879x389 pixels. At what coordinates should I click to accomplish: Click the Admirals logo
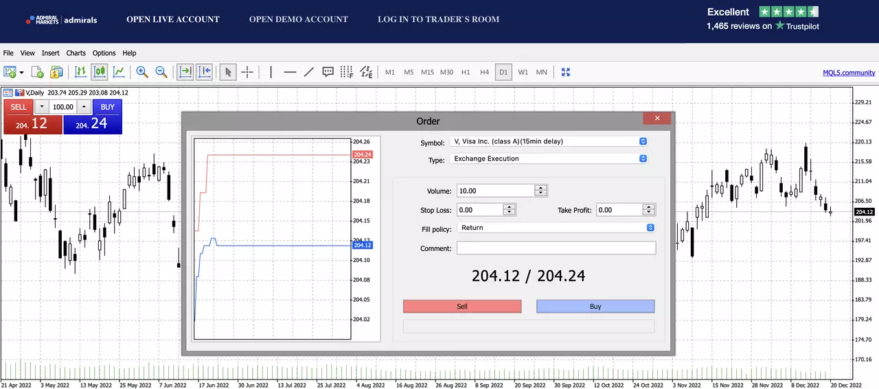click(x=61, y=20)
